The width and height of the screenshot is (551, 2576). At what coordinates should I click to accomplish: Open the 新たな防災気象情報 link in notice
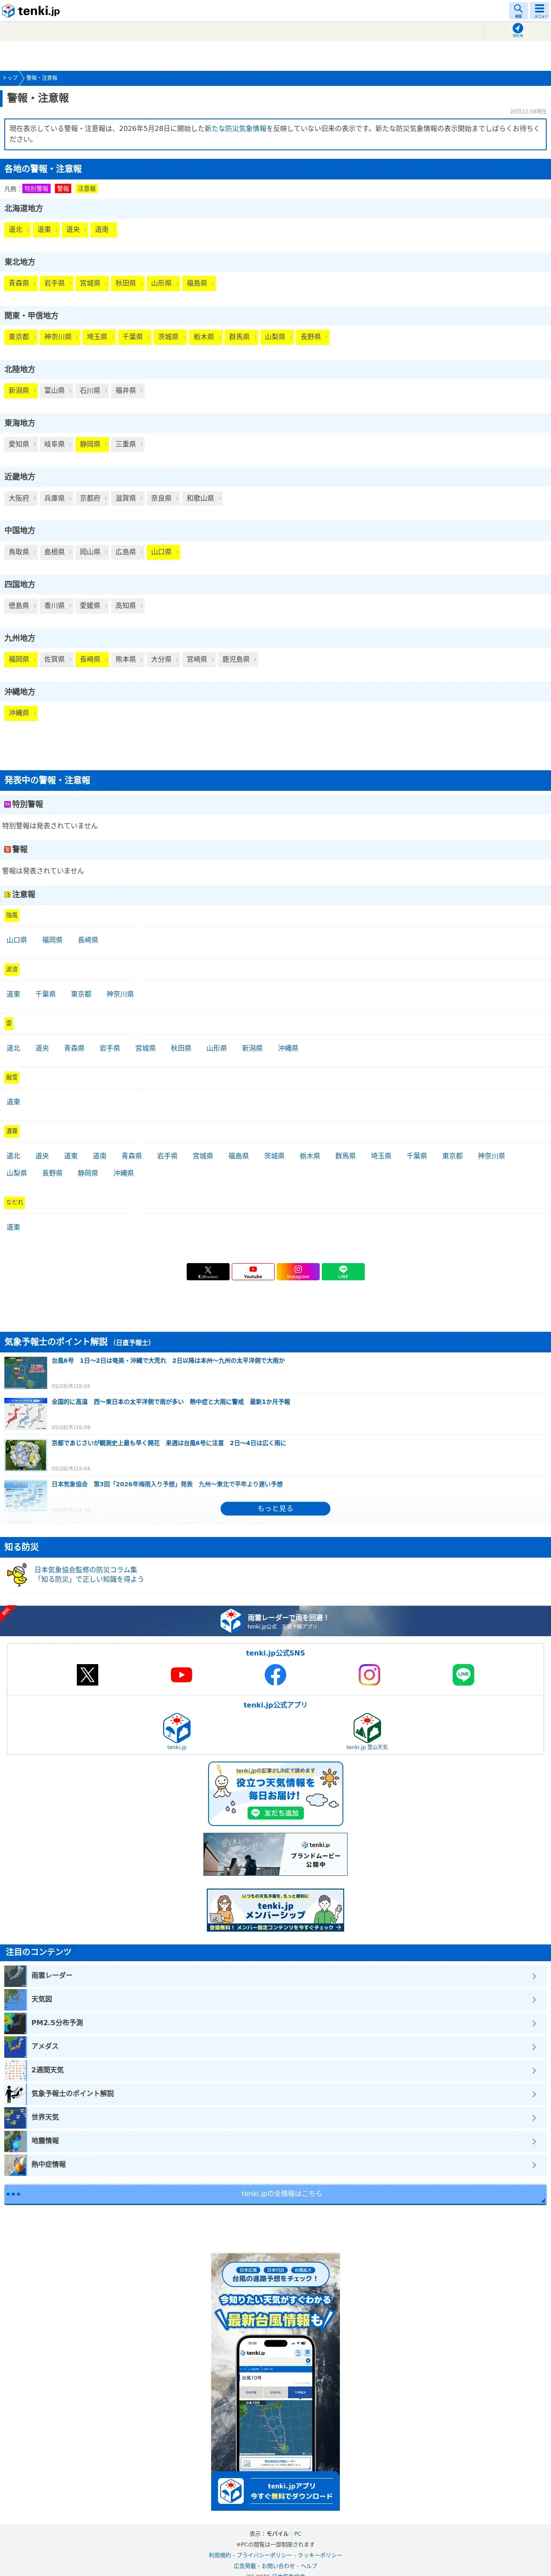point(236,129)
